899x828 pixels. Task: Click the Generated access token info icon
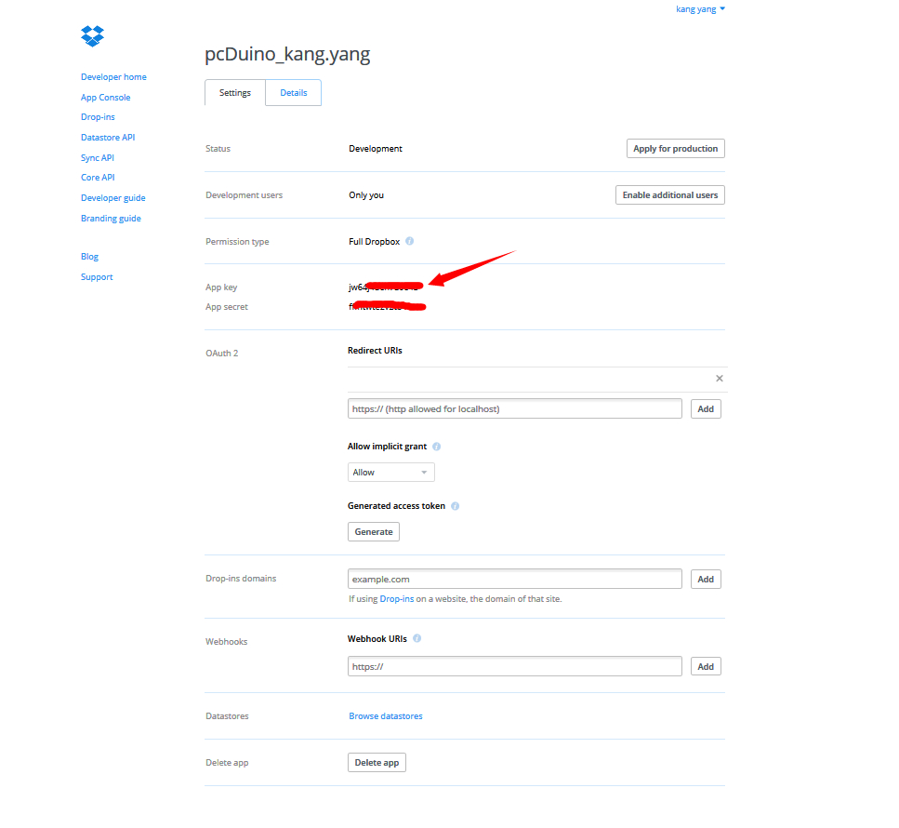(456, 506)
